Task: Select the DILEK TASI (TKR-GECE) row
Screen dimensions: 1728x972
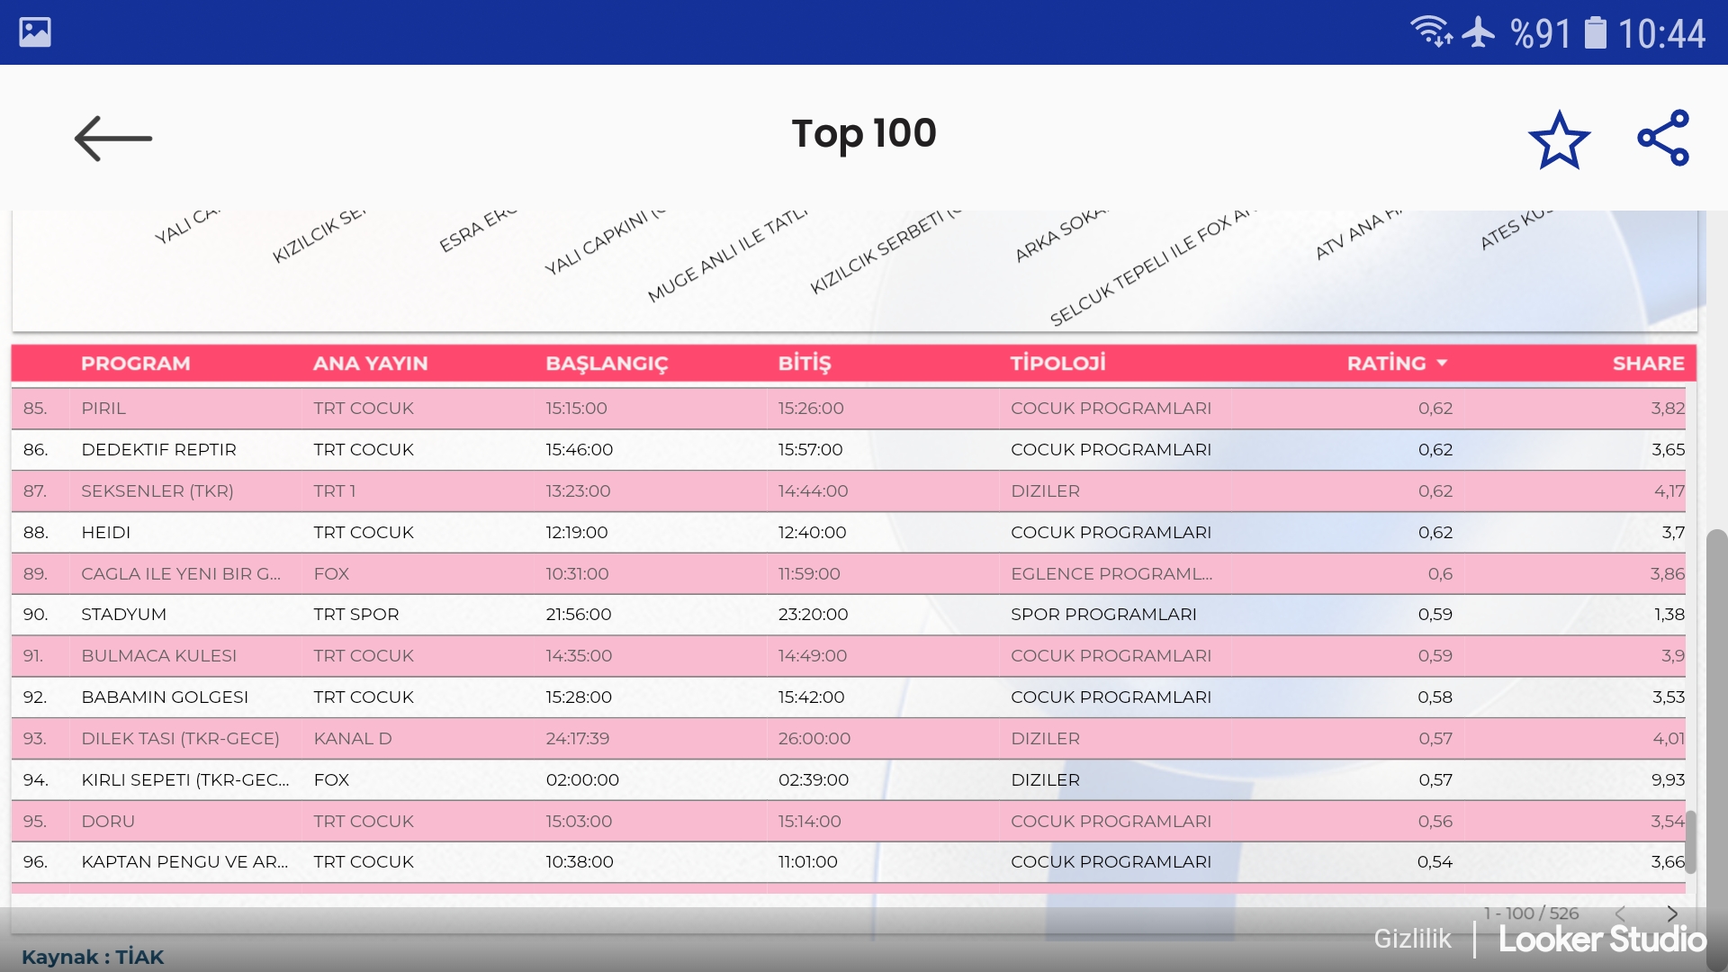Action: coord(180,739)
